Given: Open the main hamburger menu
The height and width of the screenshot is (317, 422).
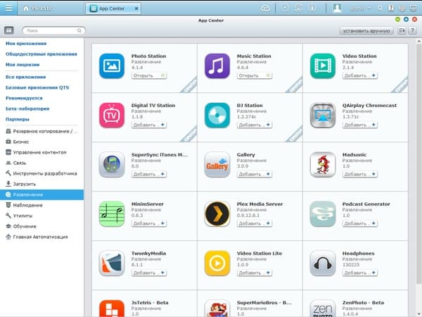Looking at the screenshot, I should [x=8, y=8].
